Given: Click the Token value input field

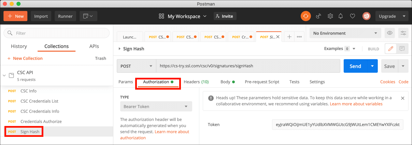Looking at the screenshot, I should click(337, 125).
